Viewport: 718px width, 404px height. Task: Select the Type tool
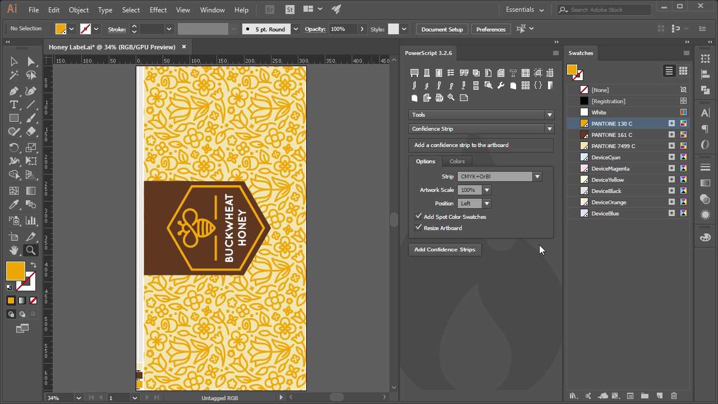coord(14,105)
